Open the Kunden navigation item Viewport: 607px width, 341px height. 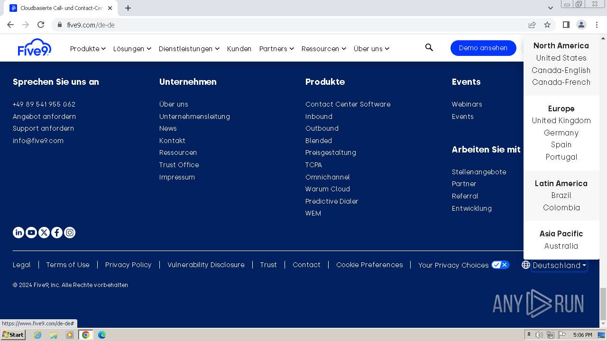coord(239,49)
